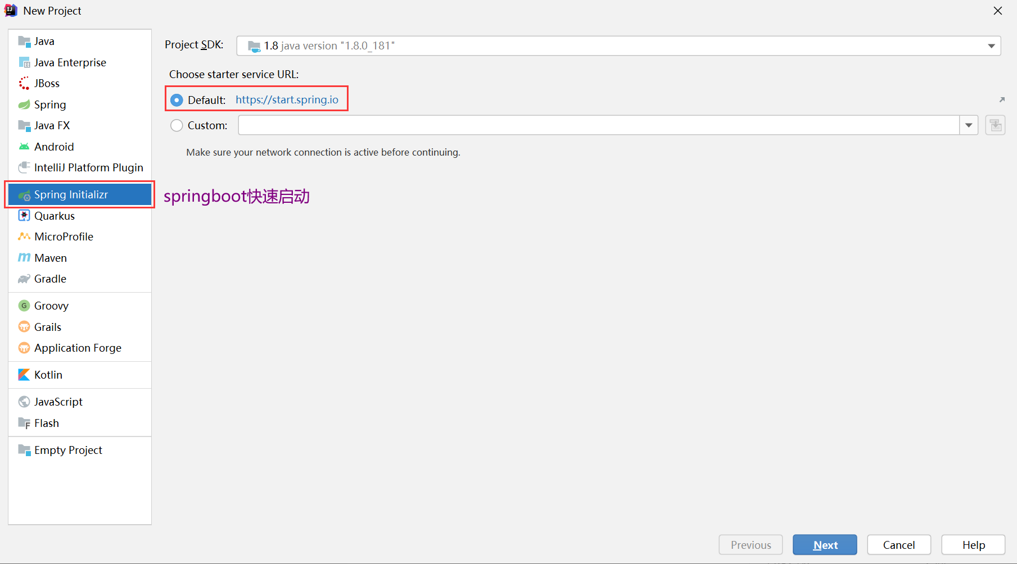
Task: Select the Groovy label in list
Action: [x=51, y=306]
